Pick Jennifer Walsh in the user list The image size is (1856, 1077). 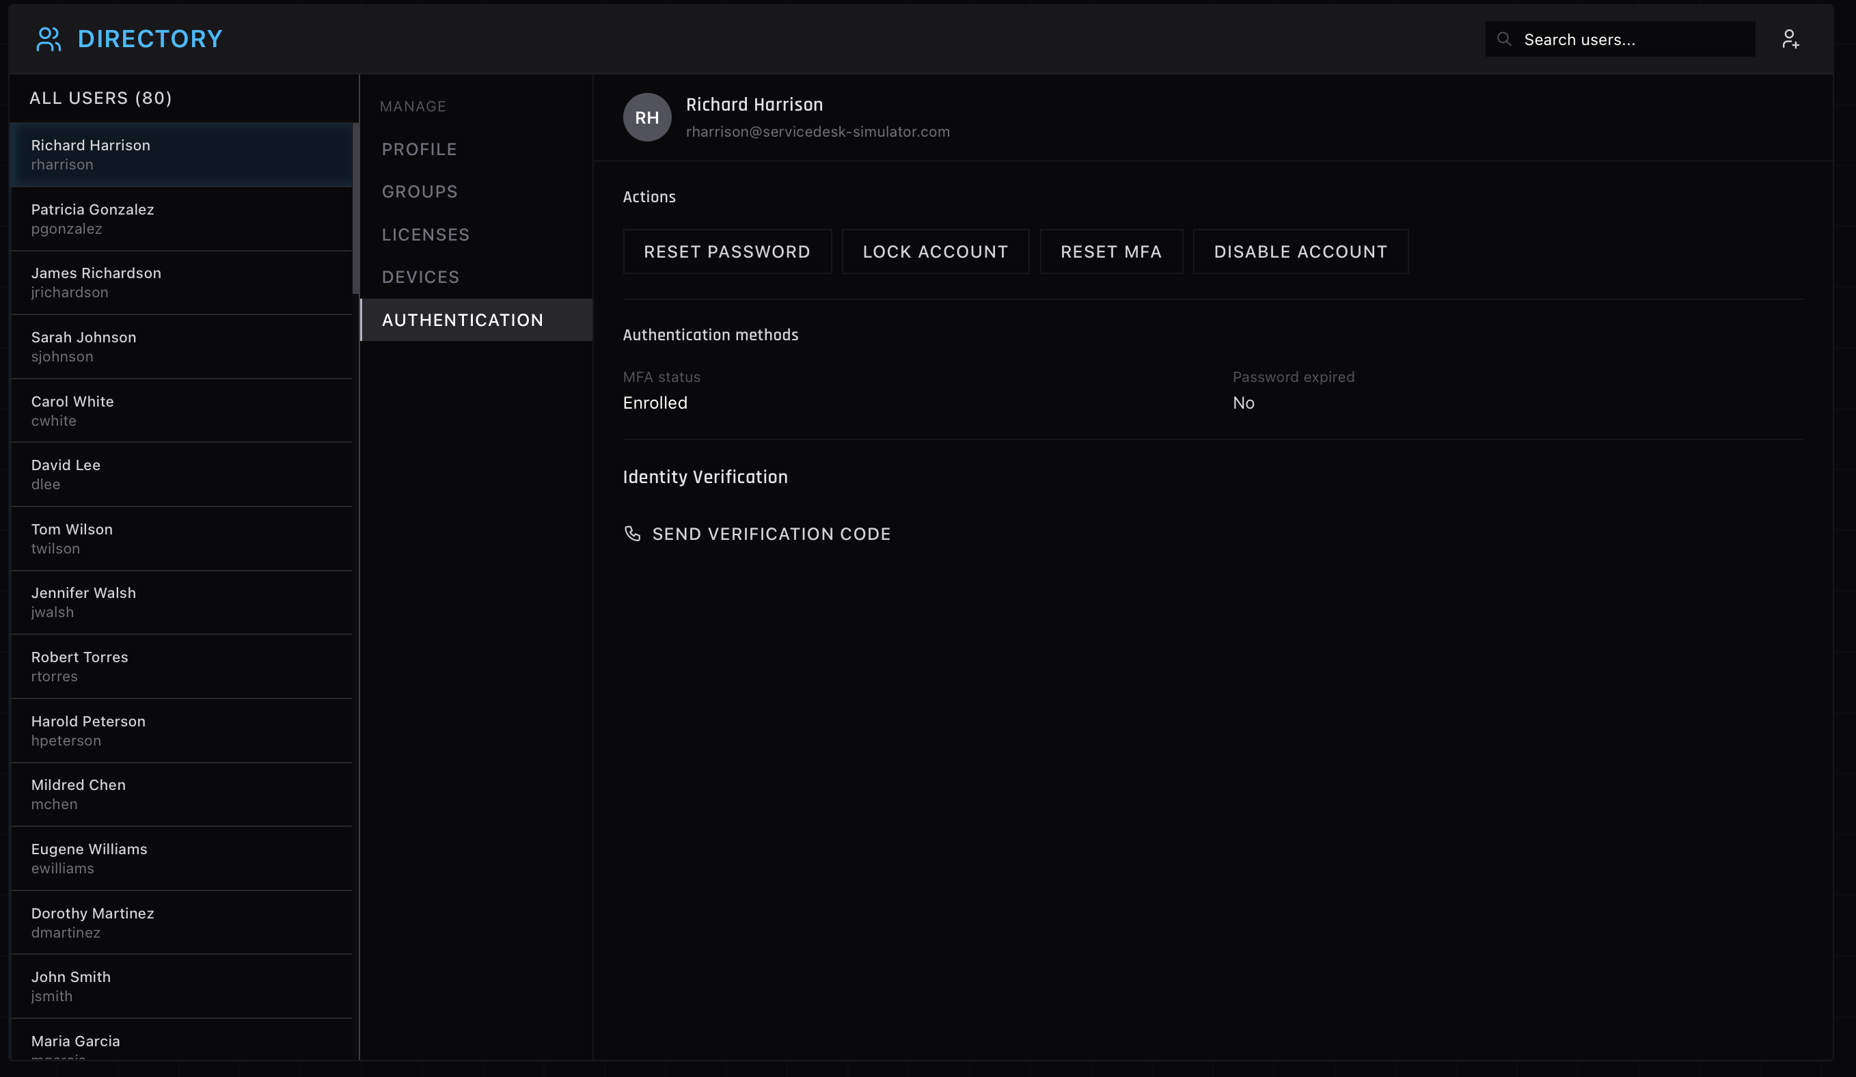point(181,603)
